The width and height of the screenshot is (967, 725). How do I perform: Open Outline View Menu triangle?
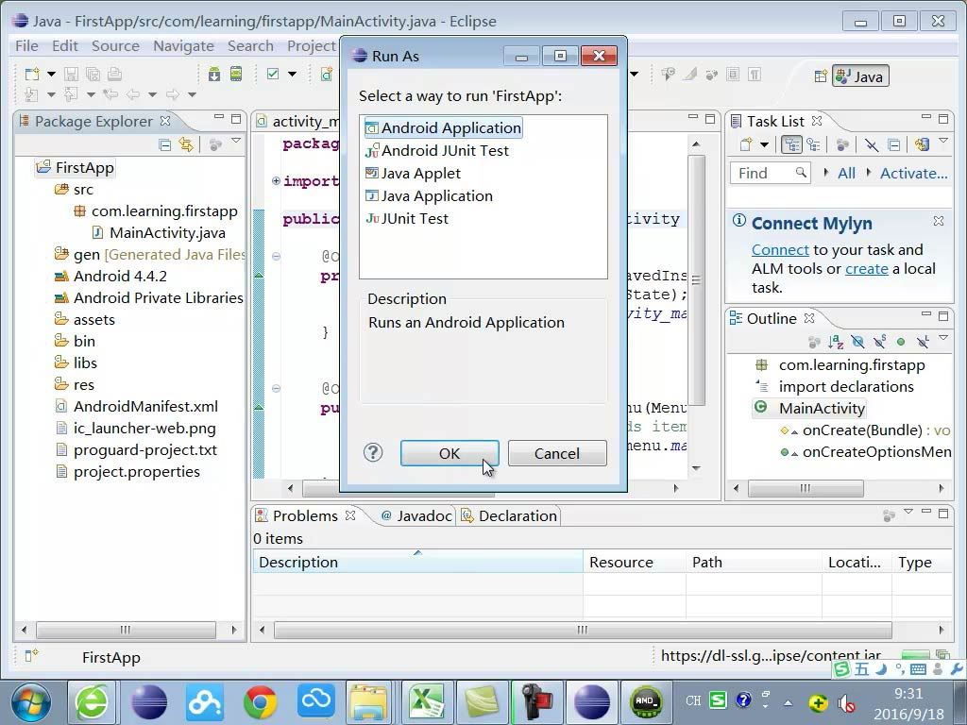(x=943, y=338)
